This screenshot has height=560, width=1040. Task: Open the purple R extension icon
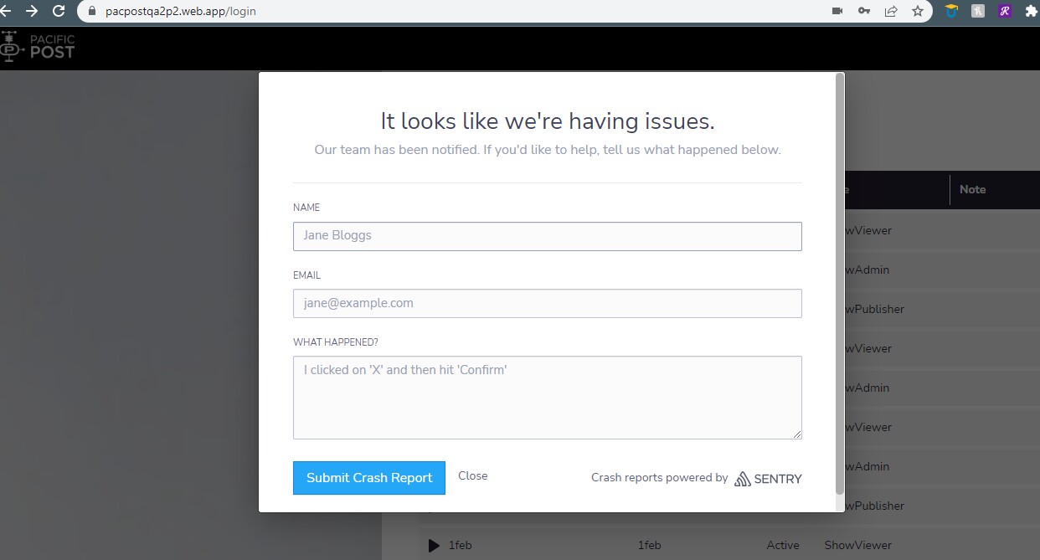tap(1004, 11)
